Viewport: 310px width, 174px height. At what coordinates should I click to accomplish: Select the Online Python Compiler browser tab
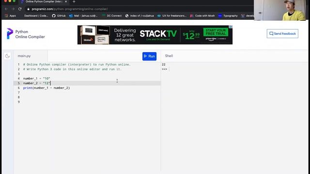pos(44,1)
